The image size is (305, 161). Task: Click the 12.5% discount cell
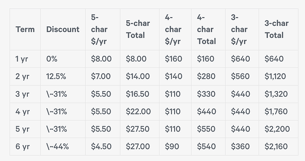[63, 77]
